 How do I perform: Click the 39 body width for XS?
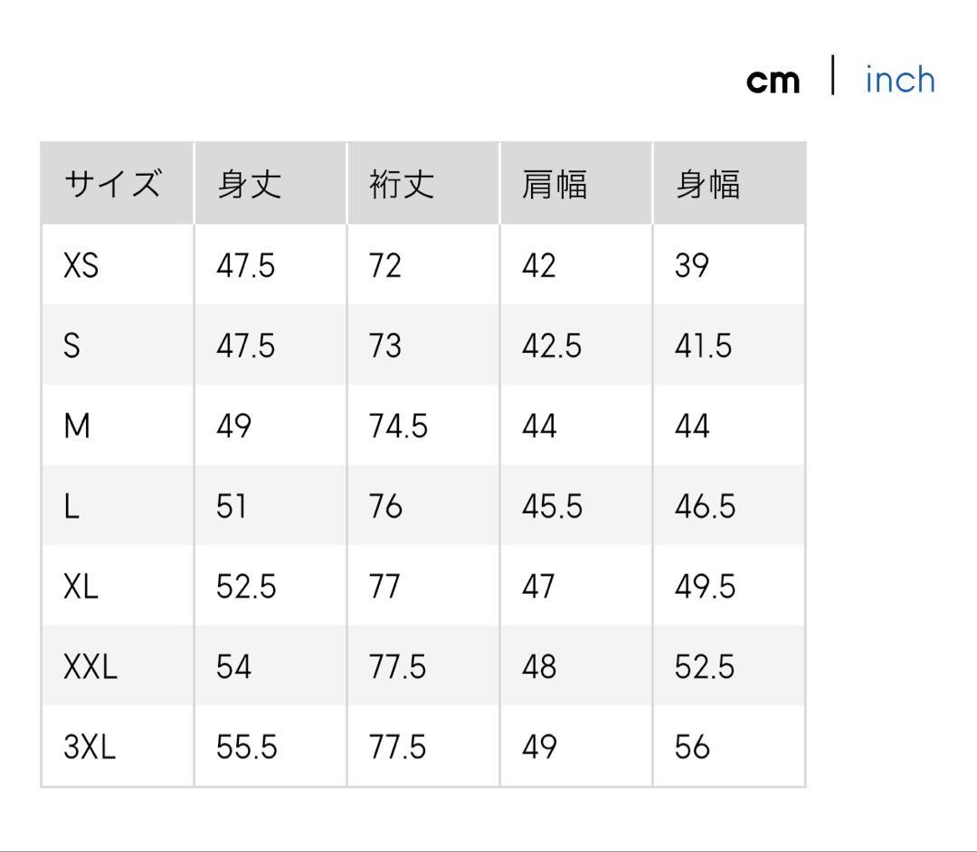[692, 265]
